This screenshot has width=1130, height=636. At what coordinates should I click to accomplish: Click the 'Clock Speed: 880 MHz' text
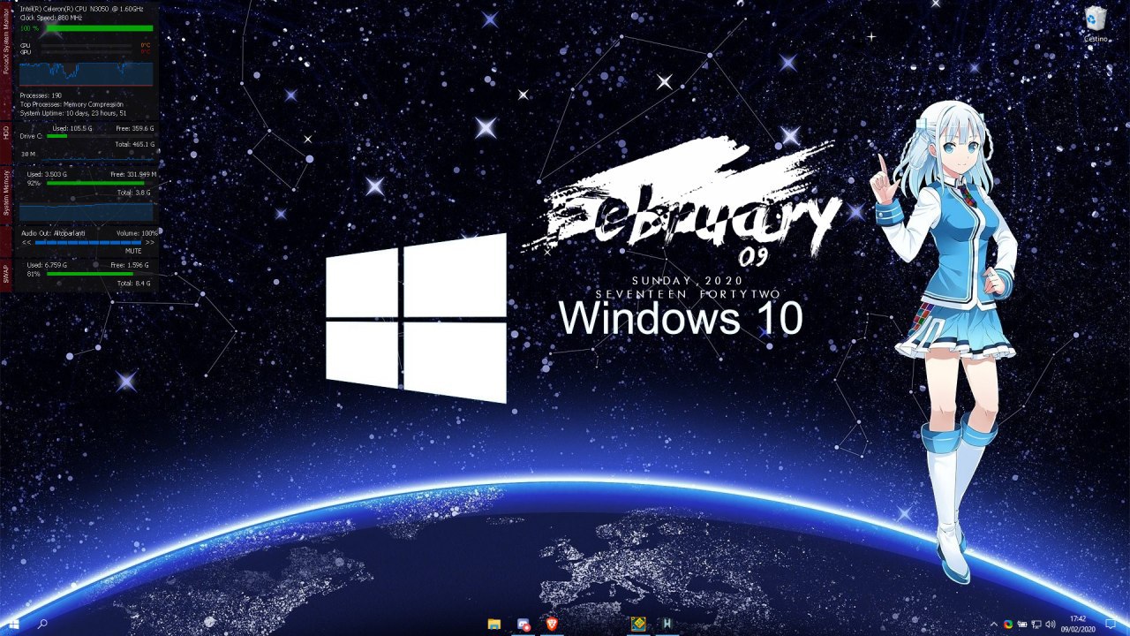coord(50,17)
